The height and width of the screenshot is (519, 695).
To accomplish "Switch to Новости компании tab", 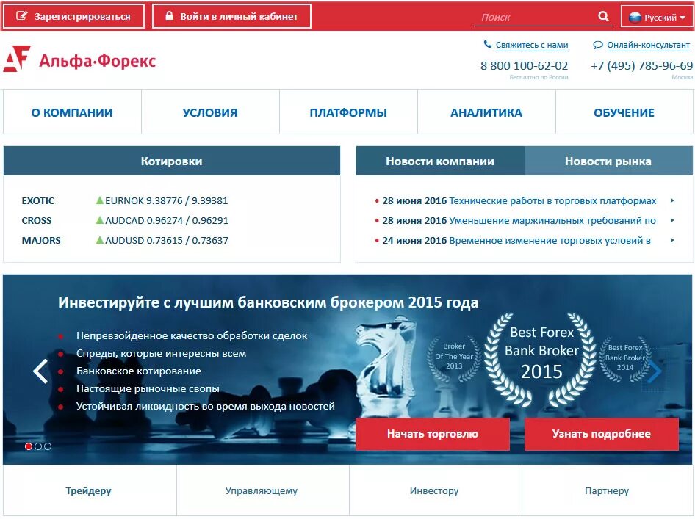I will coord(440,161).
